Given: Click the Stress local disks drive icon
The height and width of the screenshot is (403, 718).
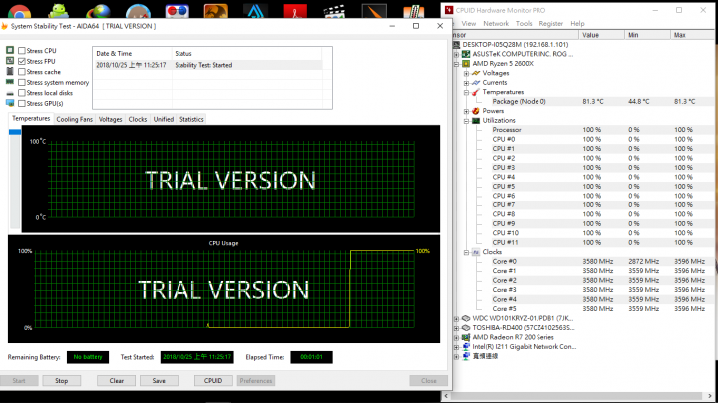Looking at the screenshot, I should (10, 93).
